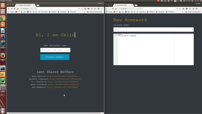Screen dimensions: 202x114
Task: Open PyCharm from the Ubuntu dock
Action: point(3,81)
